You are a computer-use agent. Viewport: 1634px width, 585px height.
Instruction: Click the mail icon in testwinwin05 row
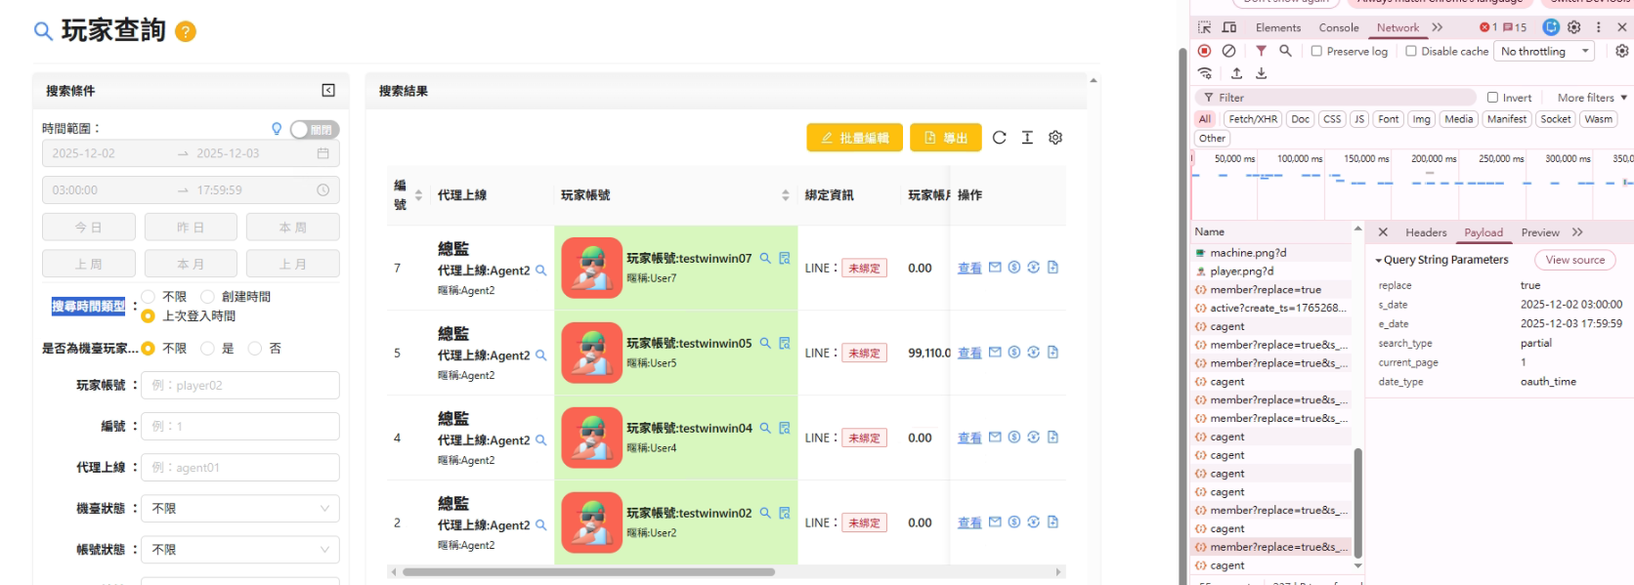995,353
